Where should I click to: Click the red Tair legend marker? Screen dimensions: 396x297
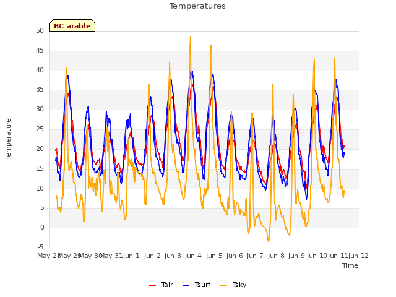pyautogui.click(x=153, y=286)
